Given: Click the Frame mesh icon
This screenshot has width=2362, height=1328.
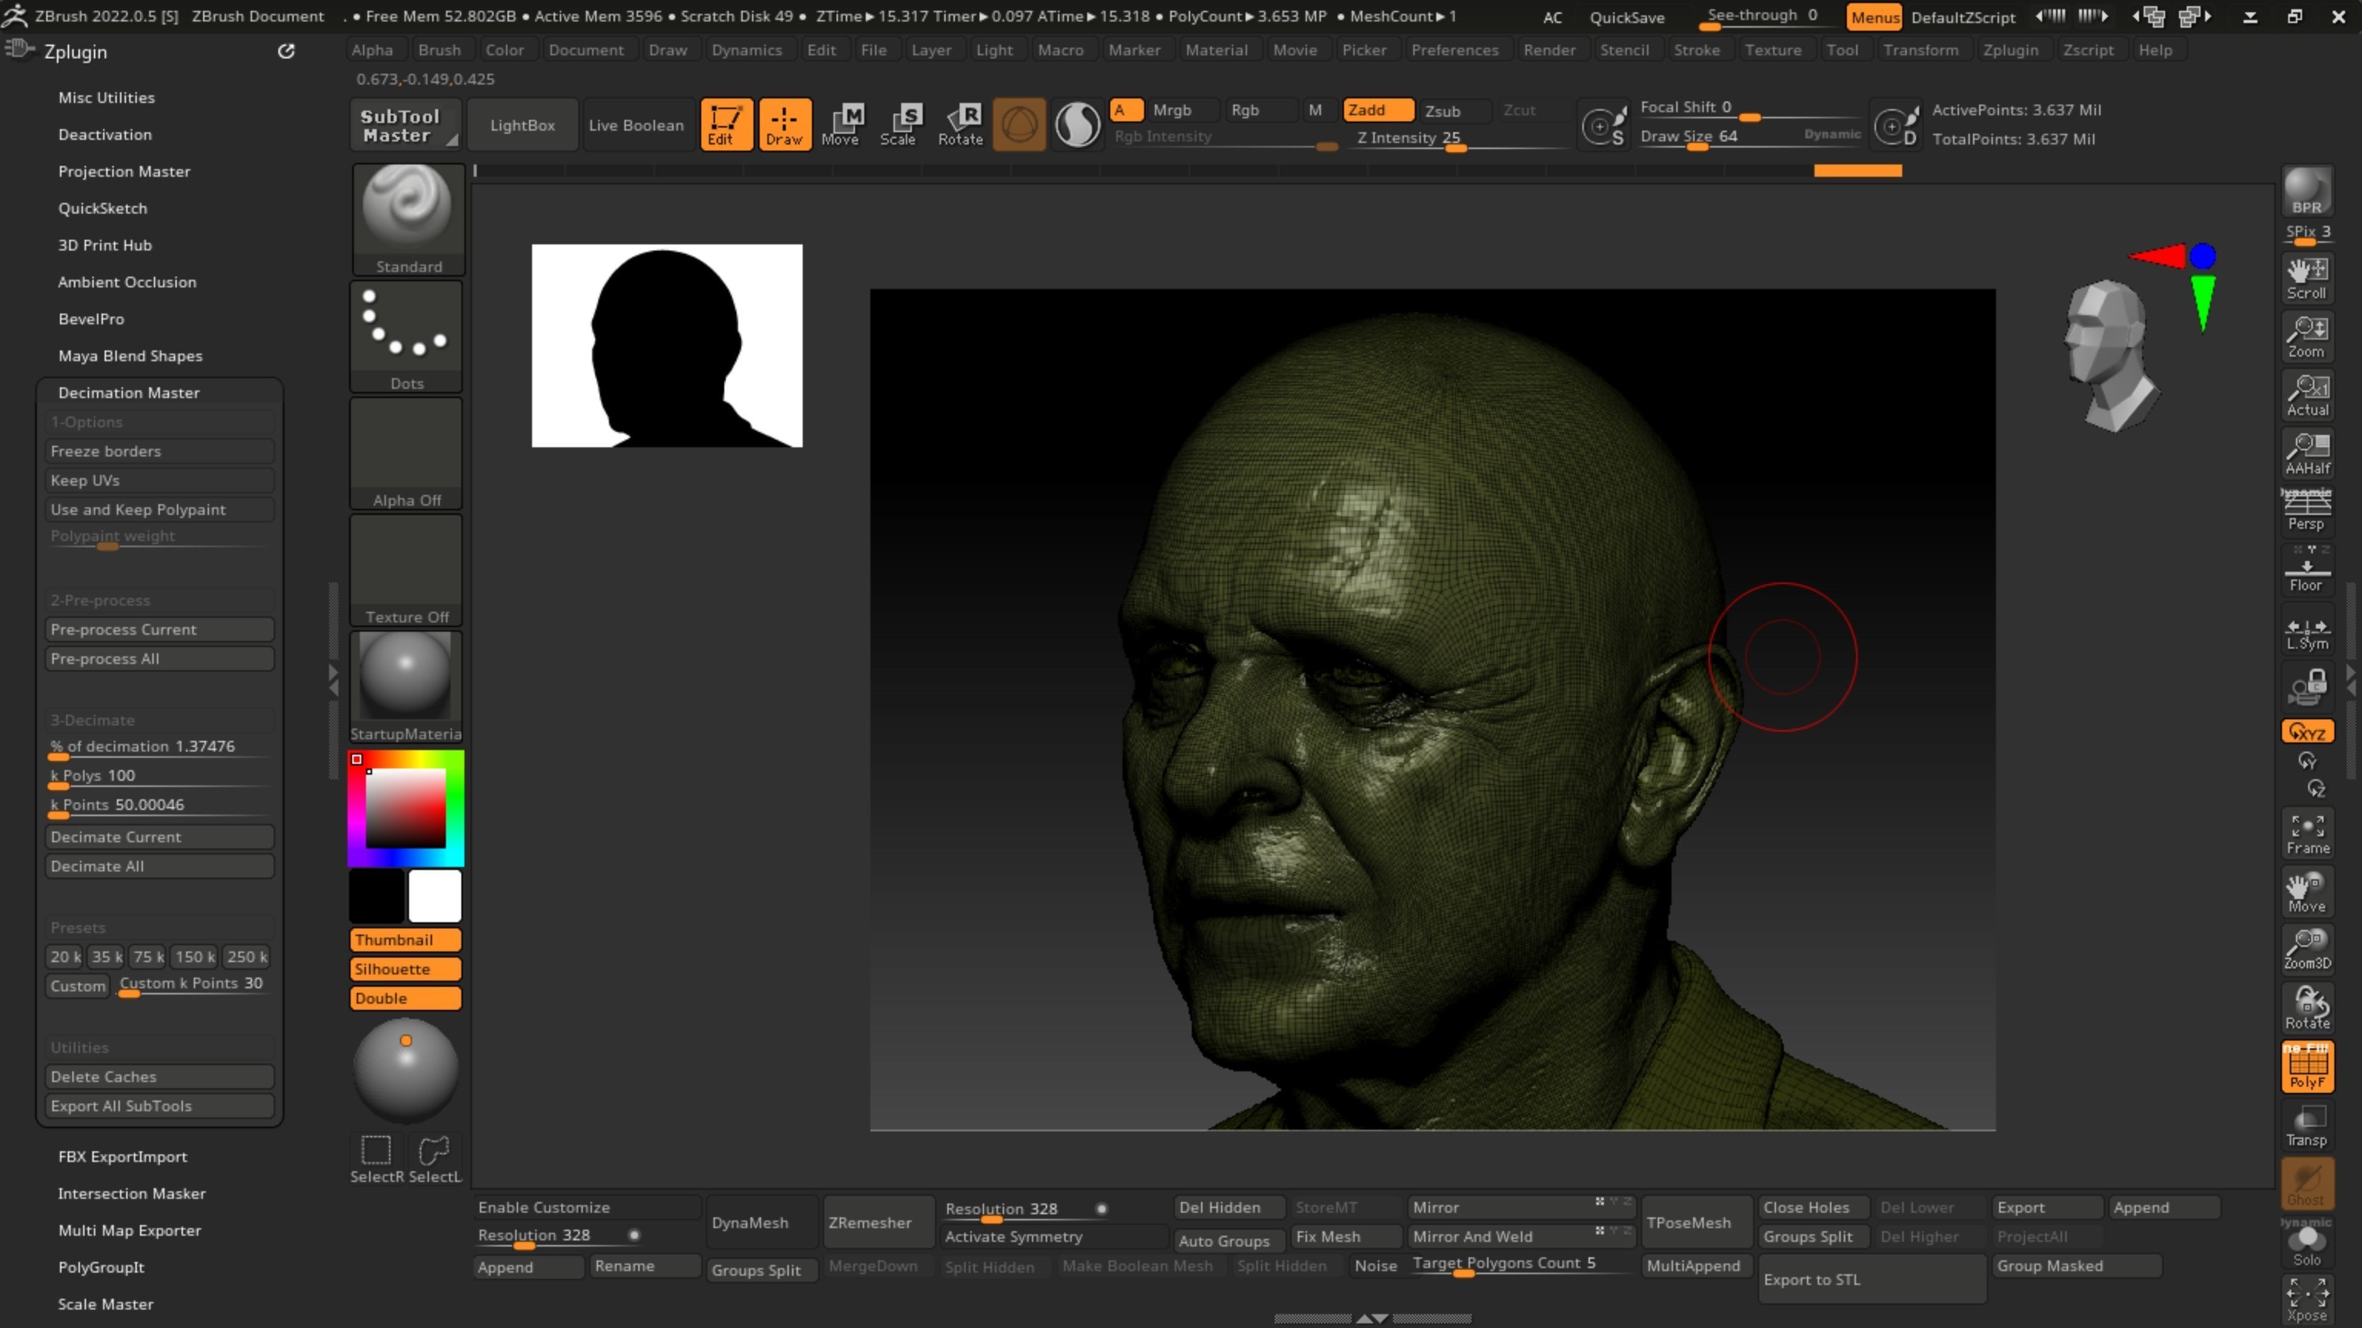Looking at the screenshot, I should coord(2307,833).
